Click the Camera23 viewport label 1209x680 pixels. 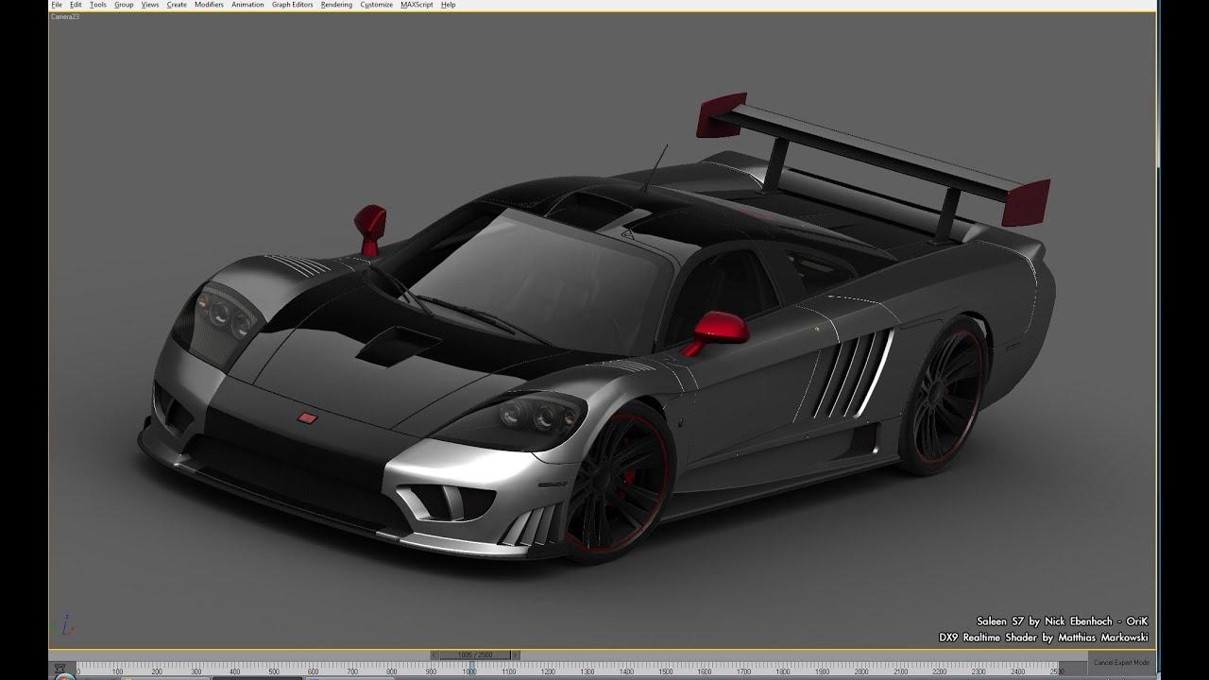(x=65, y=17)
